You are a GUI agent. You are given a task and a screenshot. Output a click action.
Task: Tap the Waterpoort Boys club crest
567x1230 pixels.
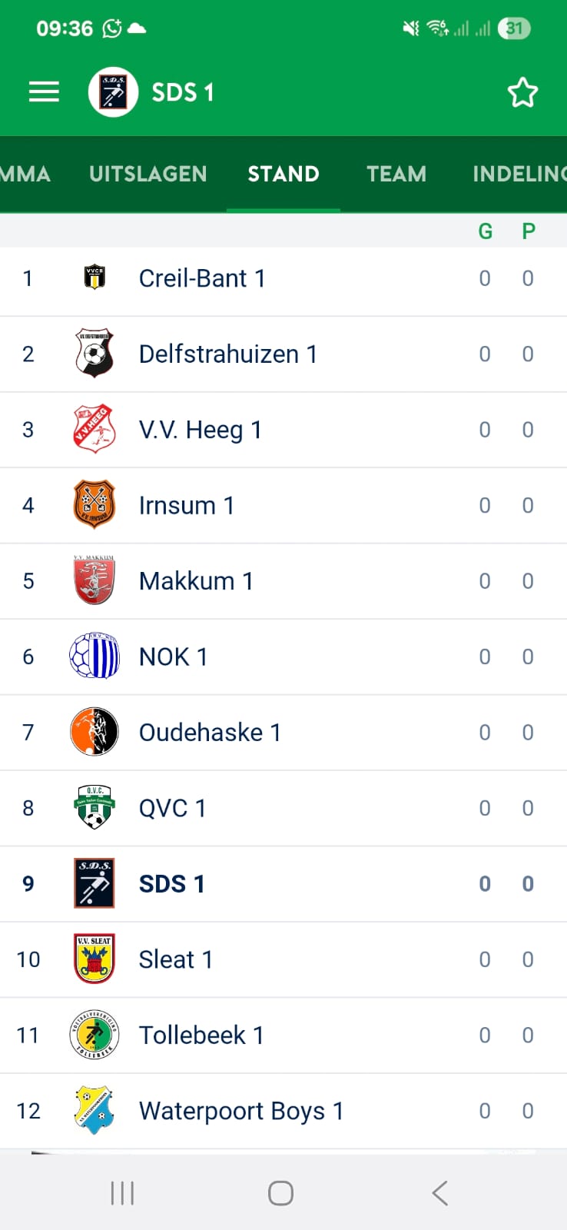[x=94, y=1111]
